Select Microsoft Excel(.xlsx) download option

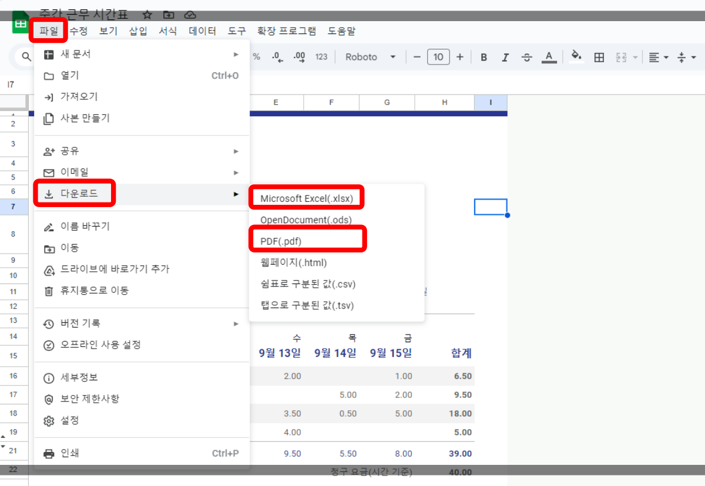click(x=306, y=197)
